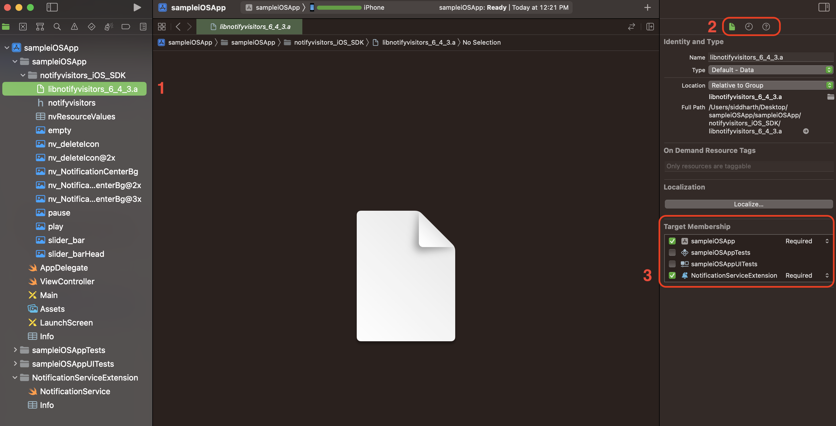This screenshot has width=836, height=426.
Task: Uncheck sampleiOSApp target membership
Action: pos(672,241)
